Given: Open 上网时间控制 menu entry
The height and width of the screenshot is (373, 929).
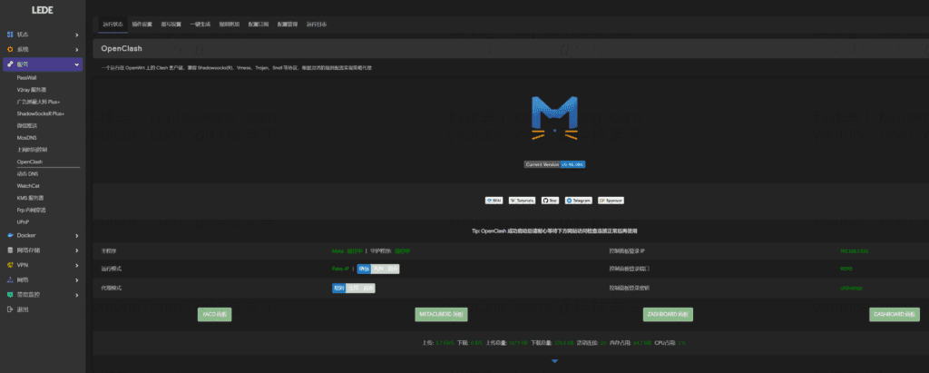Looking at the screenshot, I should coord(32,150).
